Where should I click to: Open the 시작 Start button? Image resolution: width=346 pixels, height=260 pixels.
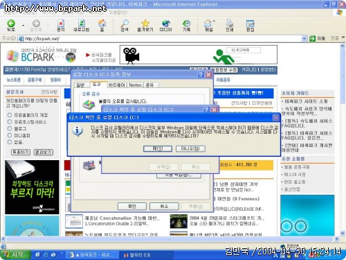pyautogui.click(x=15, y=254)
